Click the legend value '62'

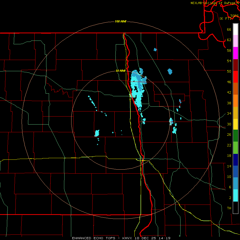point(229,40)
